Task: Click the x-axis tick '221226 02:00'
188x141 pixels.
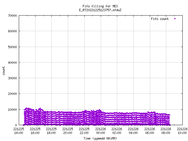Action: [x=117, y=131]
